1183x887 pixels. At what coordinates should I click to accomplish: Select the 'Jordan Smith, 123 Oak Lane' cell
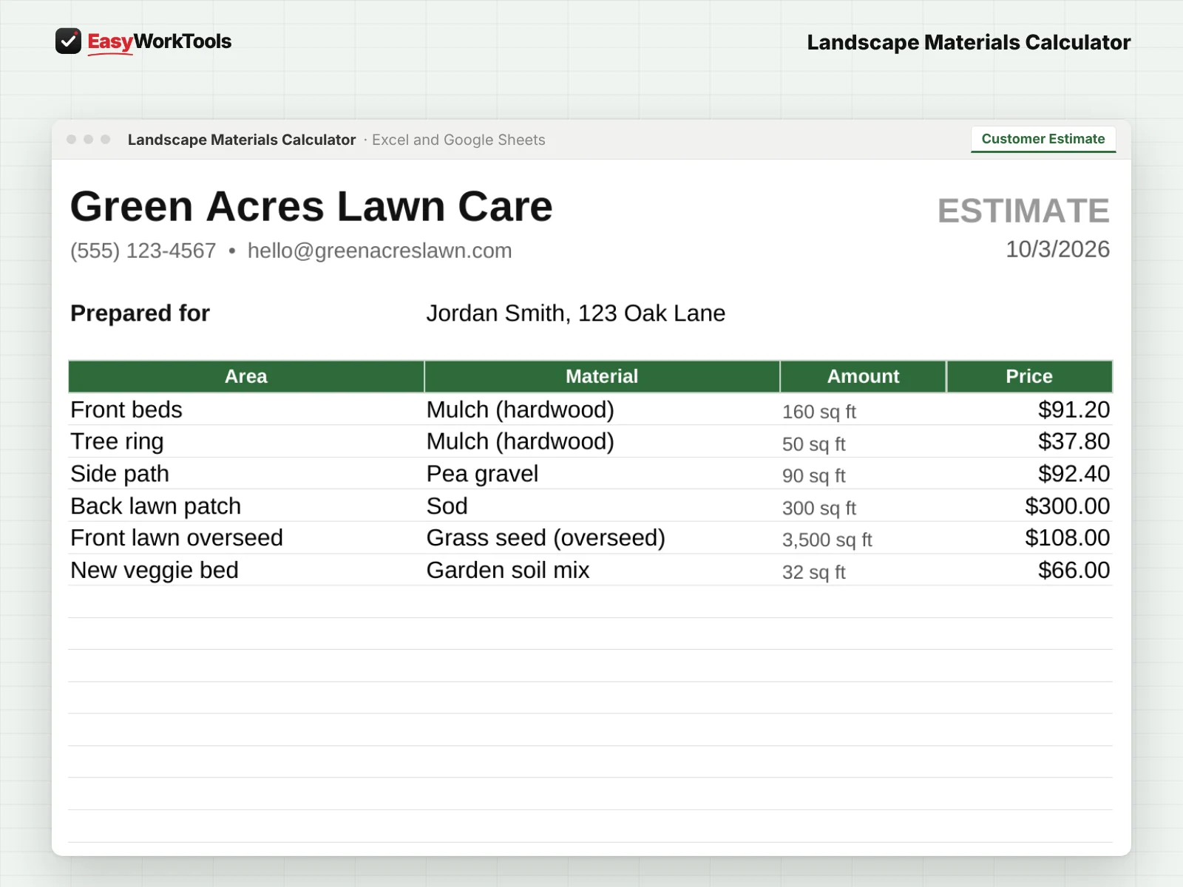pyautogui.click(x=575, y=313)
